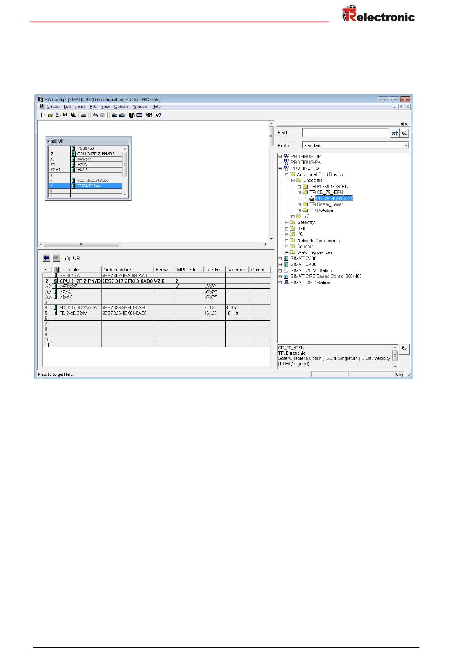Expand the TR Rotative folder

tap(299, 210)
